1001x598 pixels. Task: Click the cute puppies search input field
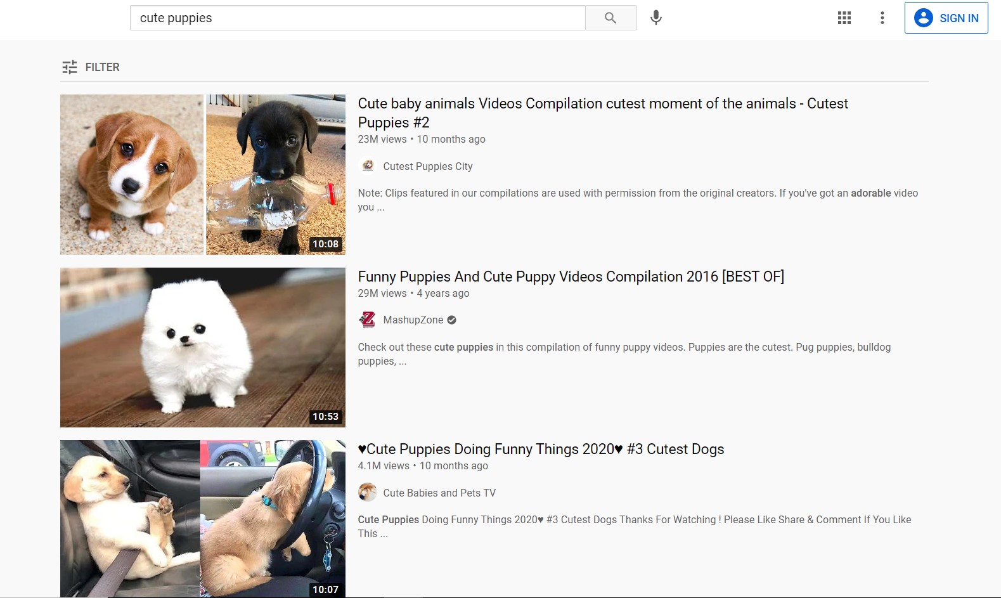[x=357, y=18]
